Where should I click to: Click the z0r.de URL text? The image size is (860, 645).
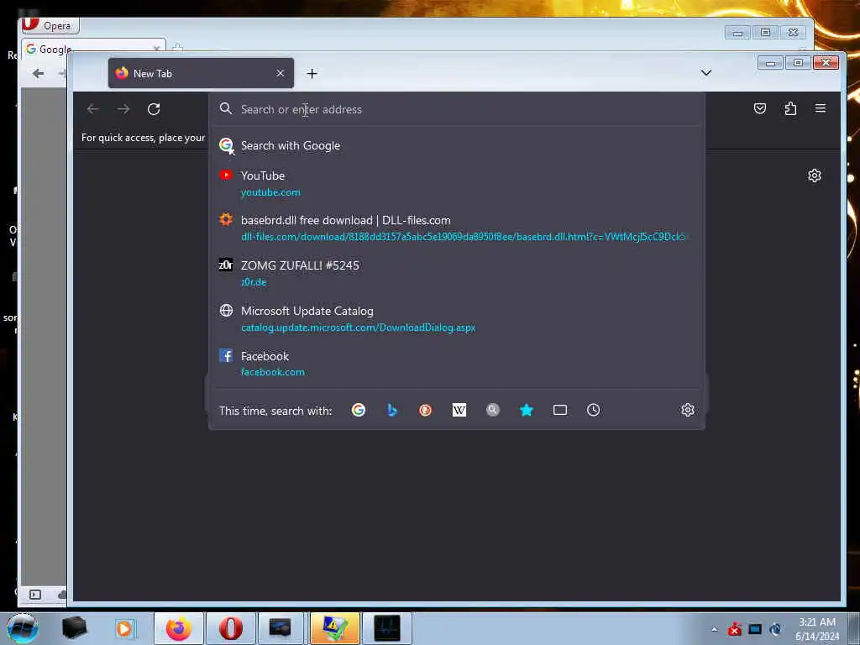pyautogui.click(x=254, y=282)
